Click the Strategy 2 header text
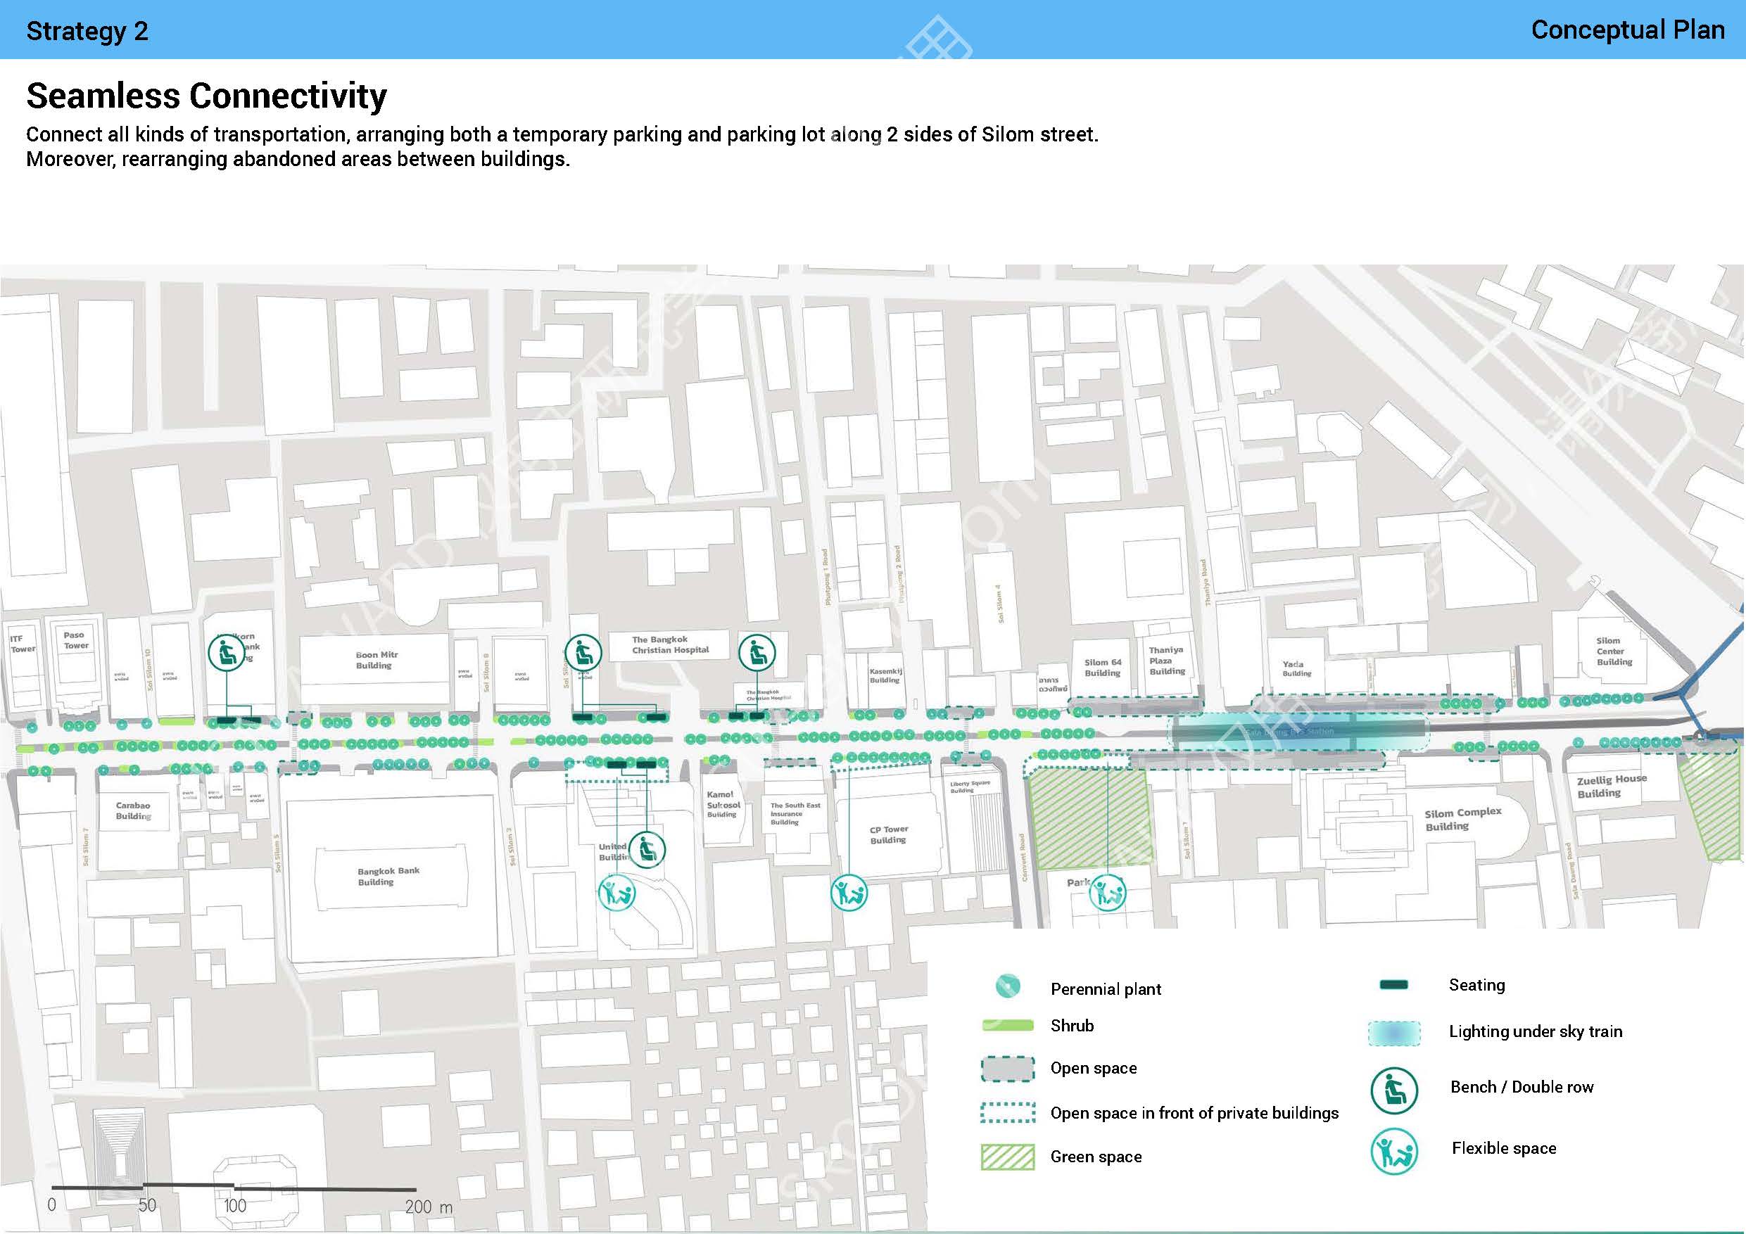The image size is (1746, 1234). point(87,31)
